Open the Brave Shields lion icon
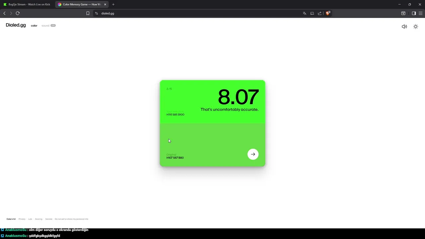 328,13
